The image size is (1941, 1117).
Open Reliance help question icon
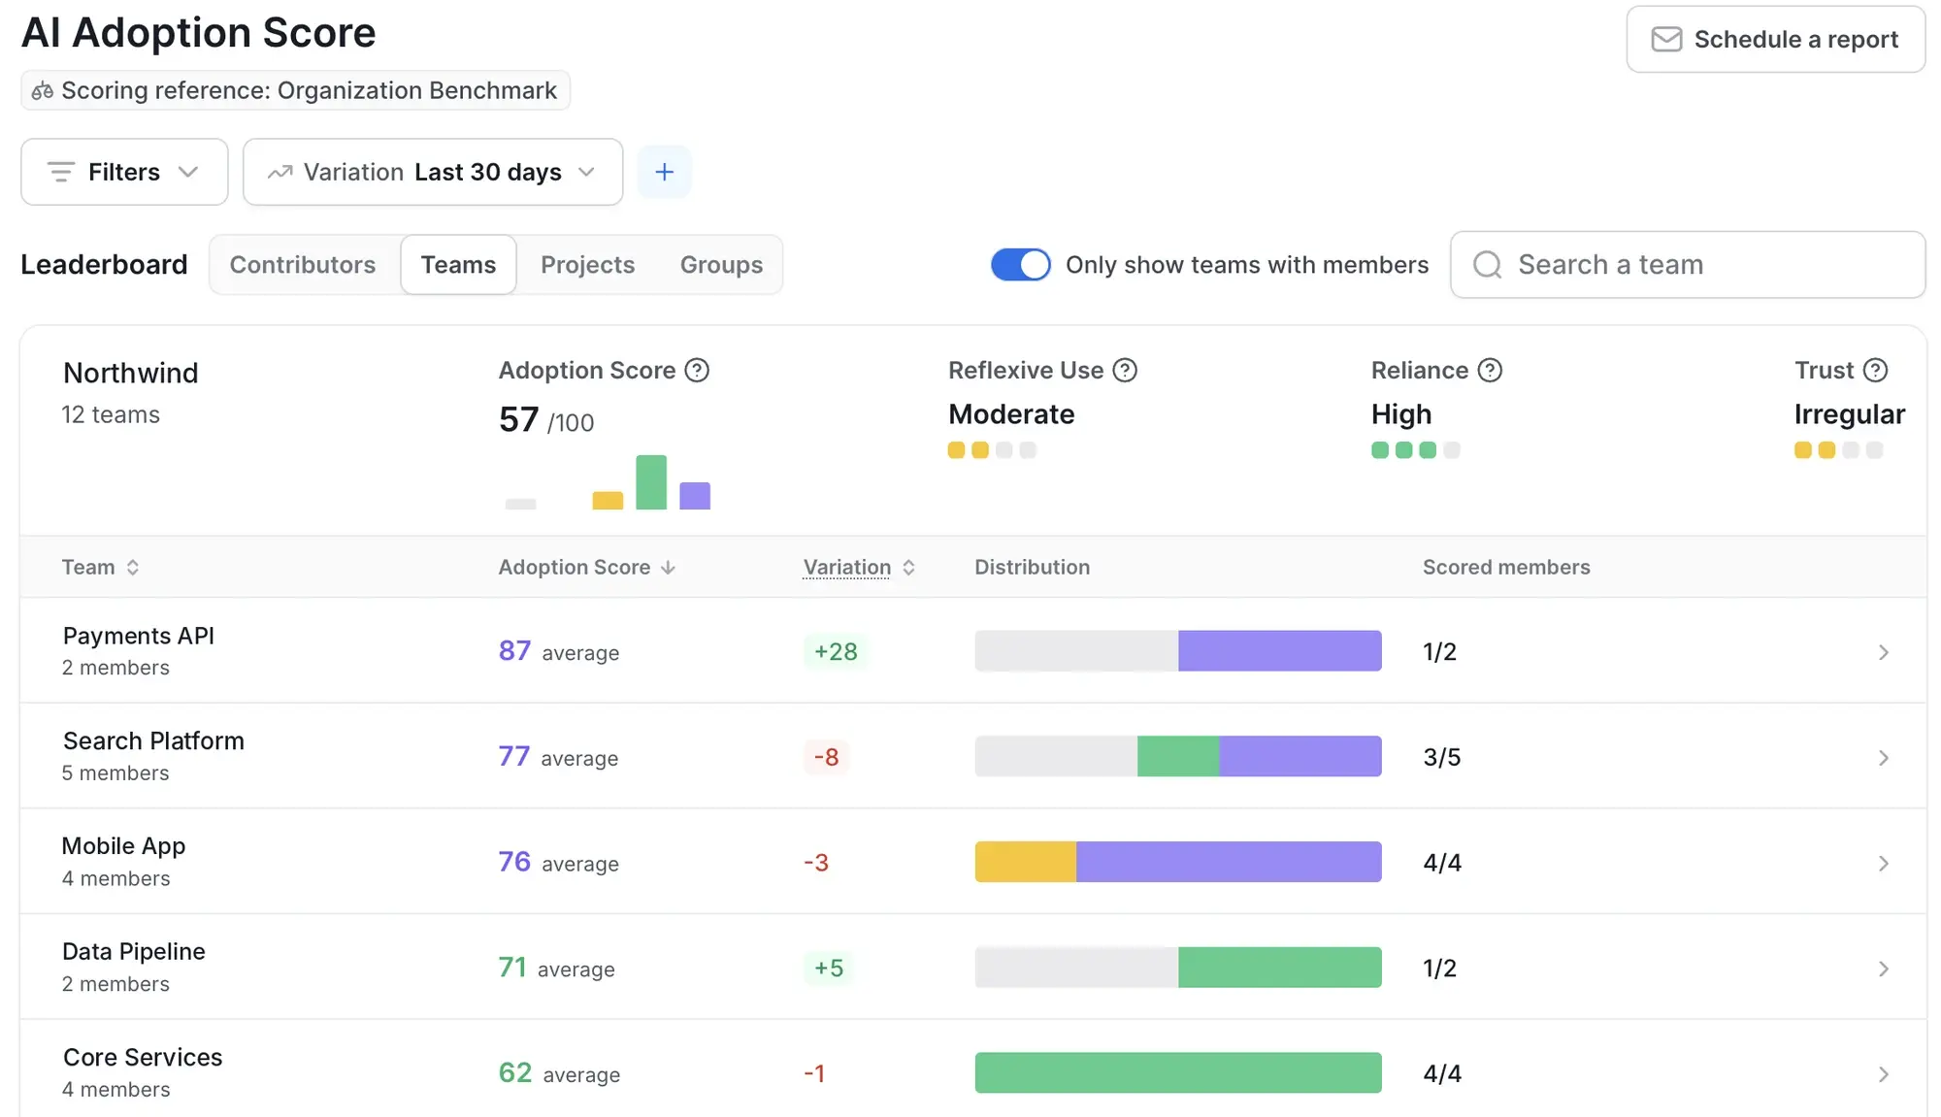point(1490,371)
